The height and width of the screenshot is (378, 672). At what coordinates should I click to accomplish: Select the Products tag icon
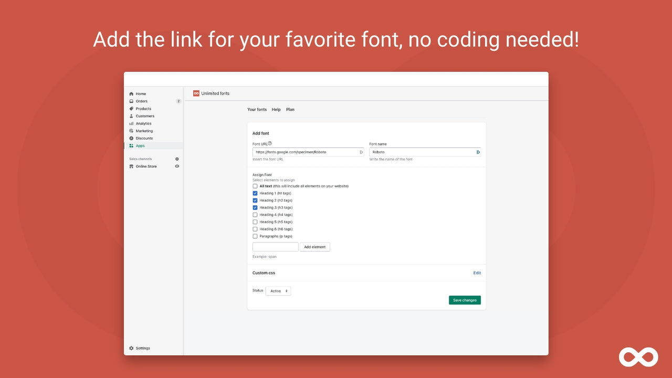[132, 108]
